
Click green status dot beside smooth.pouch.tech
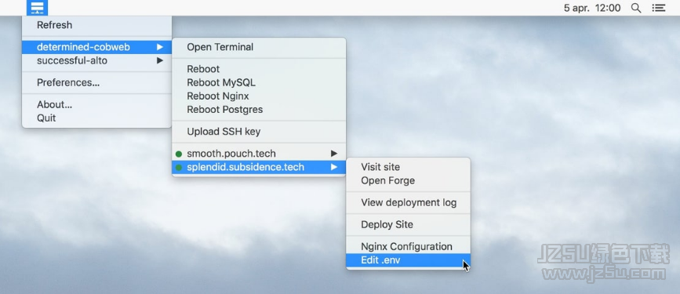coord(179,154)
